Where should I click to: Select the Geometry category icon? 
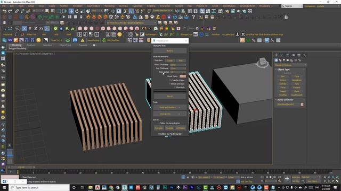(276, 60)
